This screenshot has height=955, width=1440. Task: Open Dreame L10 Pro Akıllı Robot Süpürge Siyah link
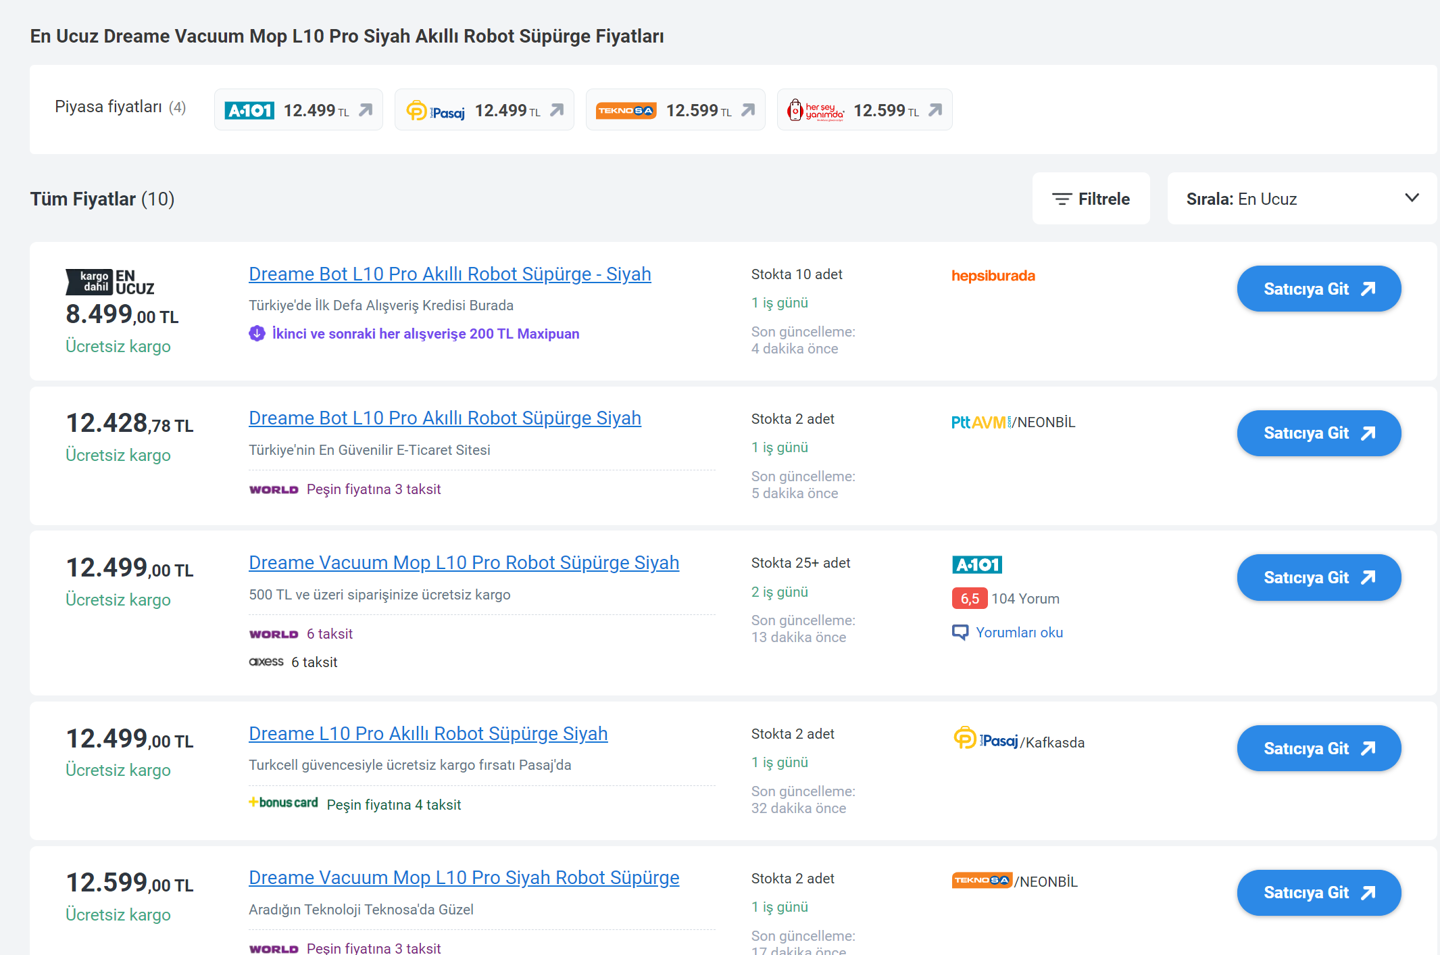428,733
